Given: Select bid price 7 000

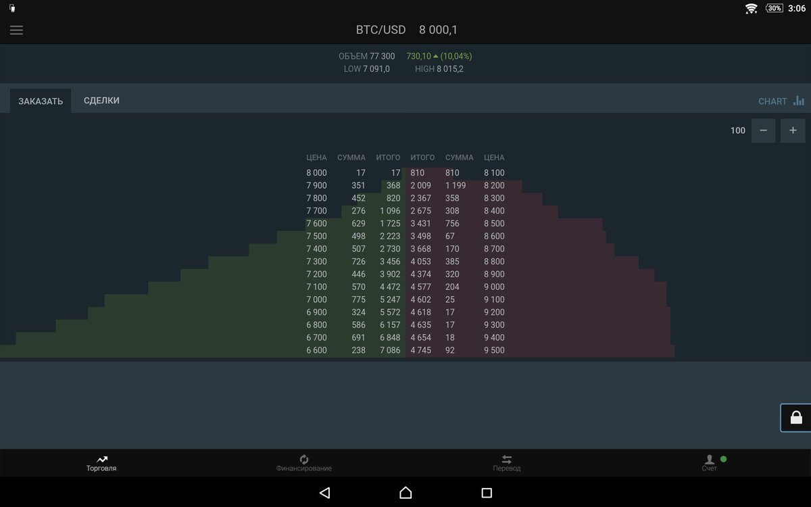Looking at the screenshot, I should click(316, 299).
